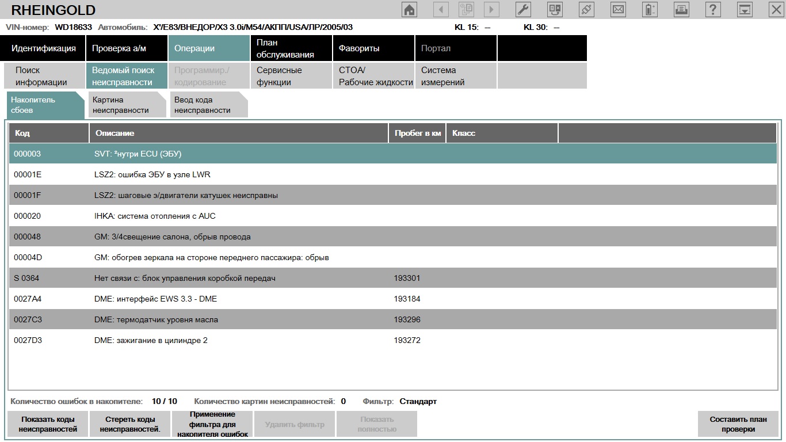
Task: Select fault row 000003 SVT
Action: (x=393, y=154)
